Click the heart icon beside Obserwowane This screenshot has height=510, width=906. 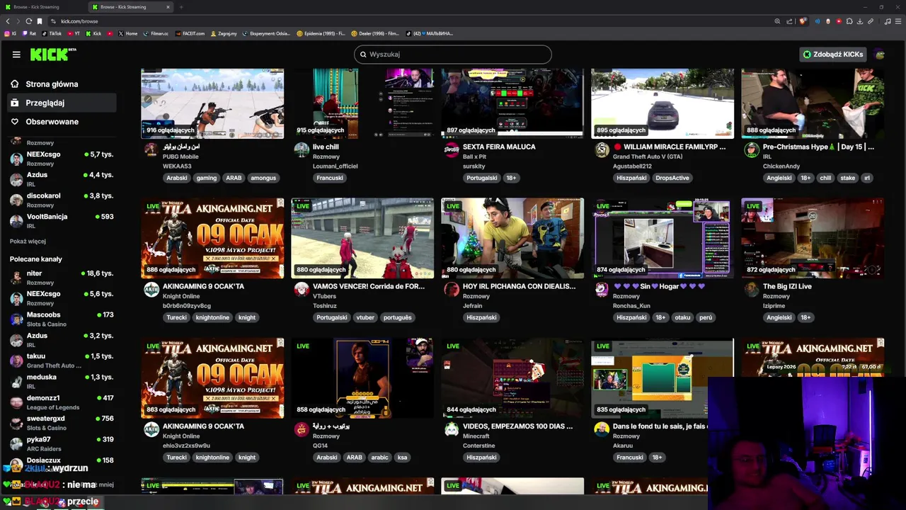pyautogui.click(x=15, y=121)
